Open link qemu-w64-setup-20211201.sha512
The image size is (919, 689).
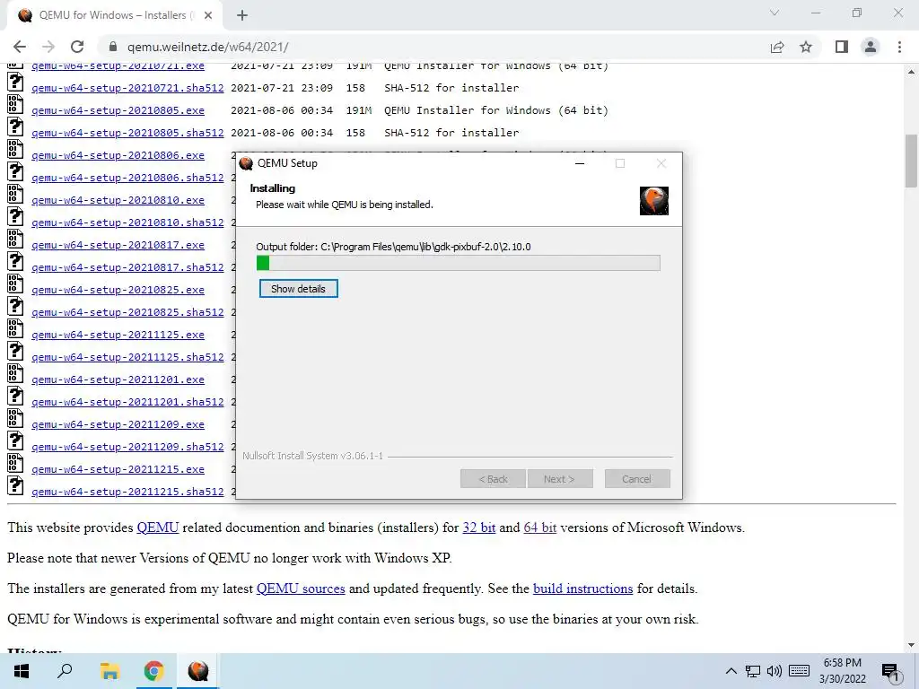127,402
